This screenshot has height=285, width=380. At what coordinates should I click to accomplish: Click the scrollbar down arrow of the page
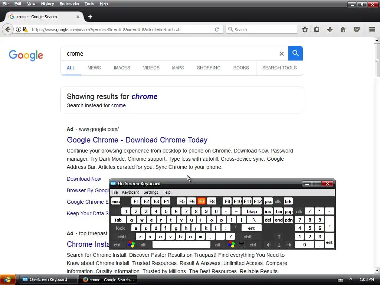click(377, 271)
